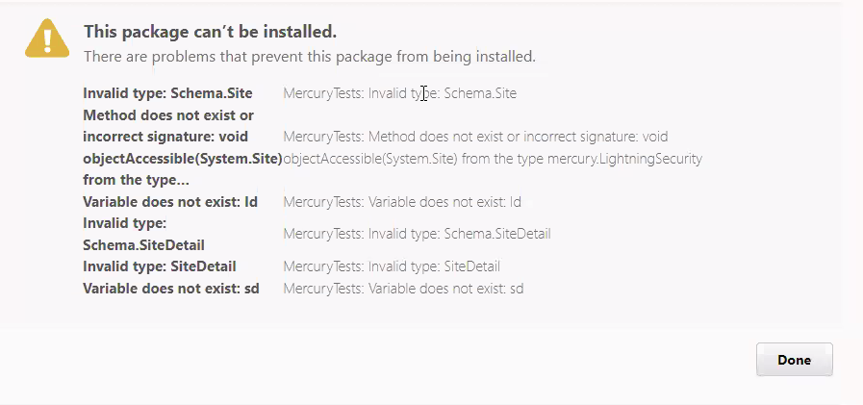Click "MercuryTests: Invalid type: Schema.Site" detail text
Viewport: 863px width, 405px height.
(399, 93)
